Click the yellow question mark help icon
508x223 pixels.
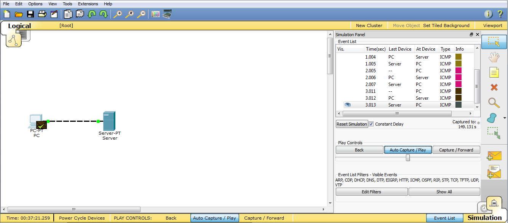[500, 14]
